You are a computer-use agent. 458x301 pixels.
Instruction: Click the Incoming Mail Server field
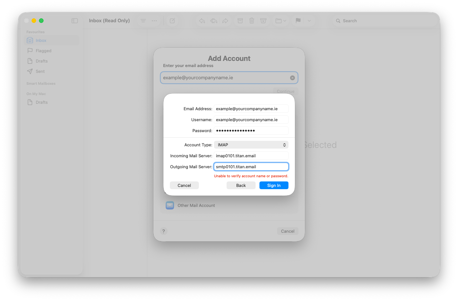coord(251,156)
